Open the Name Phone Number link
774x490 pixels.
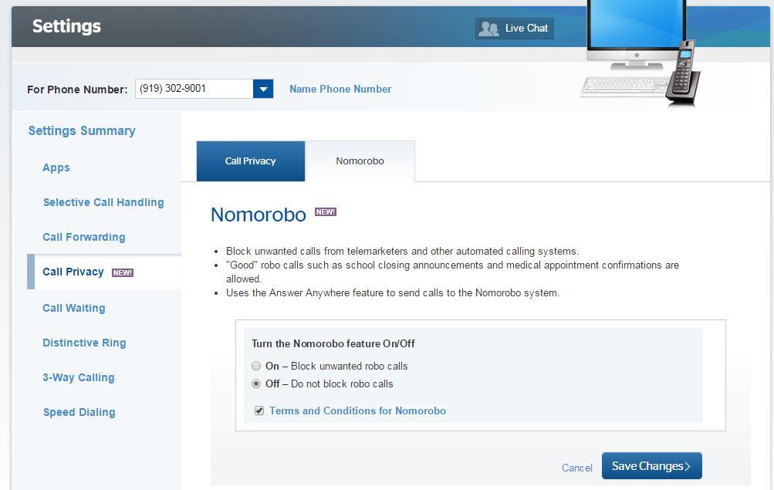[x=340, y=89]
